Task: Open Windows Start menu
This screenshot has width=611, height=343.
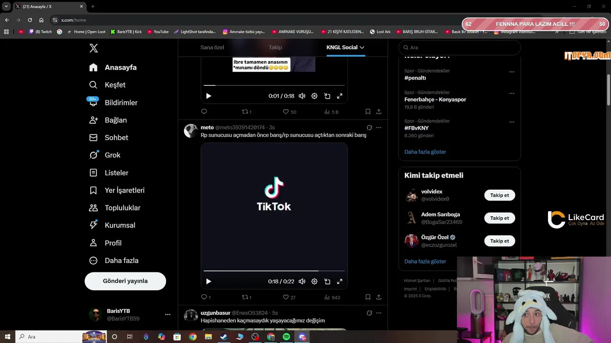Action: pyautogui.click(x=7, y=337)
